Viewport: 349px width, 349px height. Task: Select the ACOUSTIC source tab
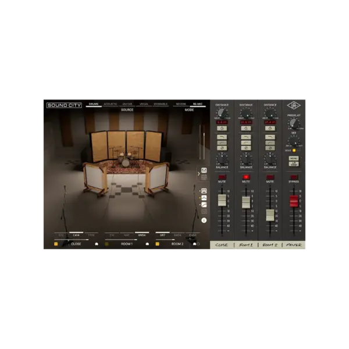click(111, 104)
